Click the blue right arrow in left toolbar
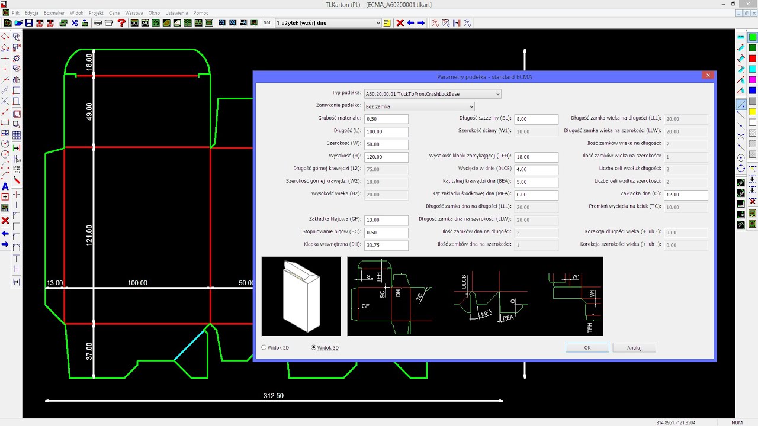Image resolution: width=758 pixels, height=426 pixels. click(5, 244)
